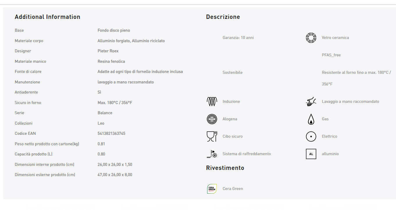The image size is (396, 210).
Task: Click the Garanzia: 10 anni text
Action: [238, 38]
